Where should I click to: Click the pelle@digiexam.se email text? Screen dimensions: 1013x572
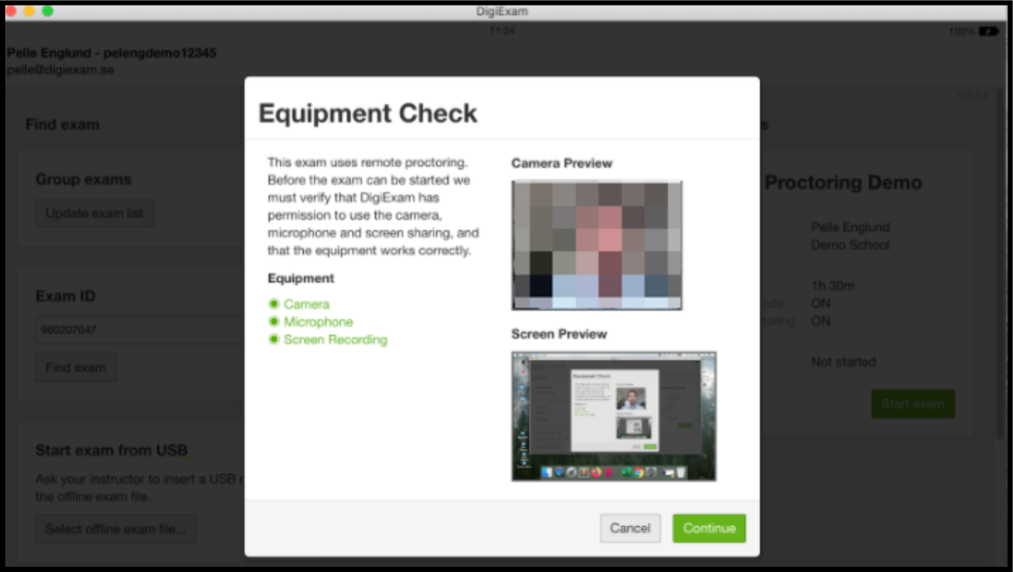pos(60,70)
